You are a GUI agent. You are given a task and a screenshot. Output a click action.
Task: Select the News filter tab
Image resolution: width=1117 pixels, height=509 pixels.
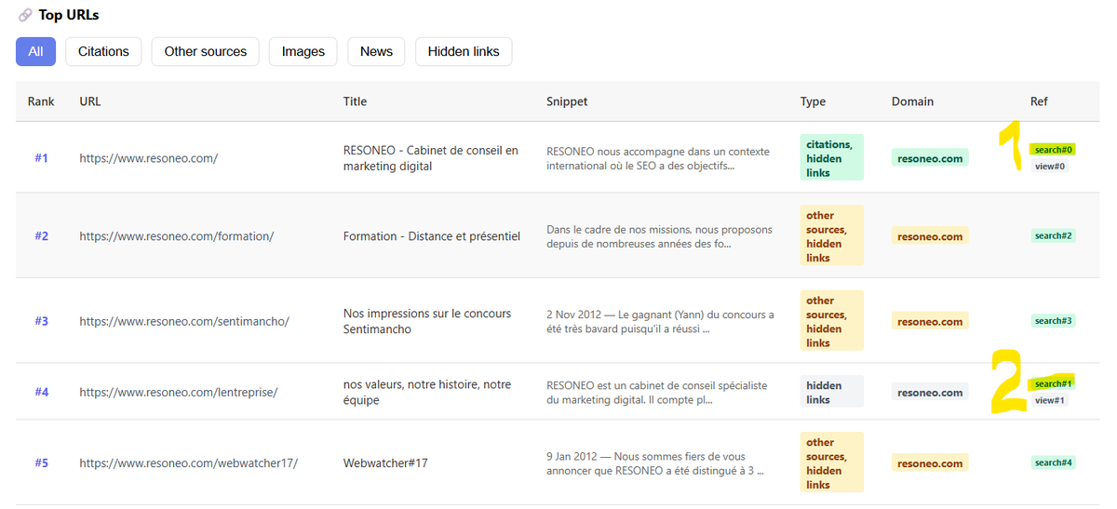pyautogui.click(x=376, y=52)
